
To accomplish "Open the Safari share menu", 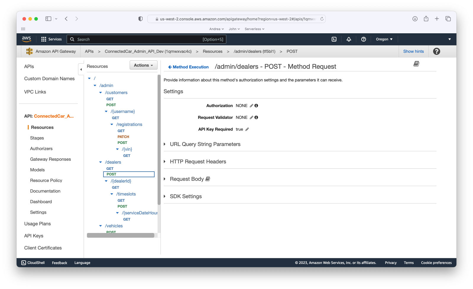I will 426,19.
